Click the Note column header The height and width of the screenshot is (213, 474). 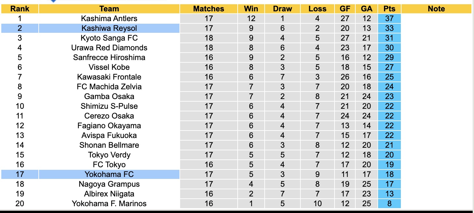(x=436, y=9)
